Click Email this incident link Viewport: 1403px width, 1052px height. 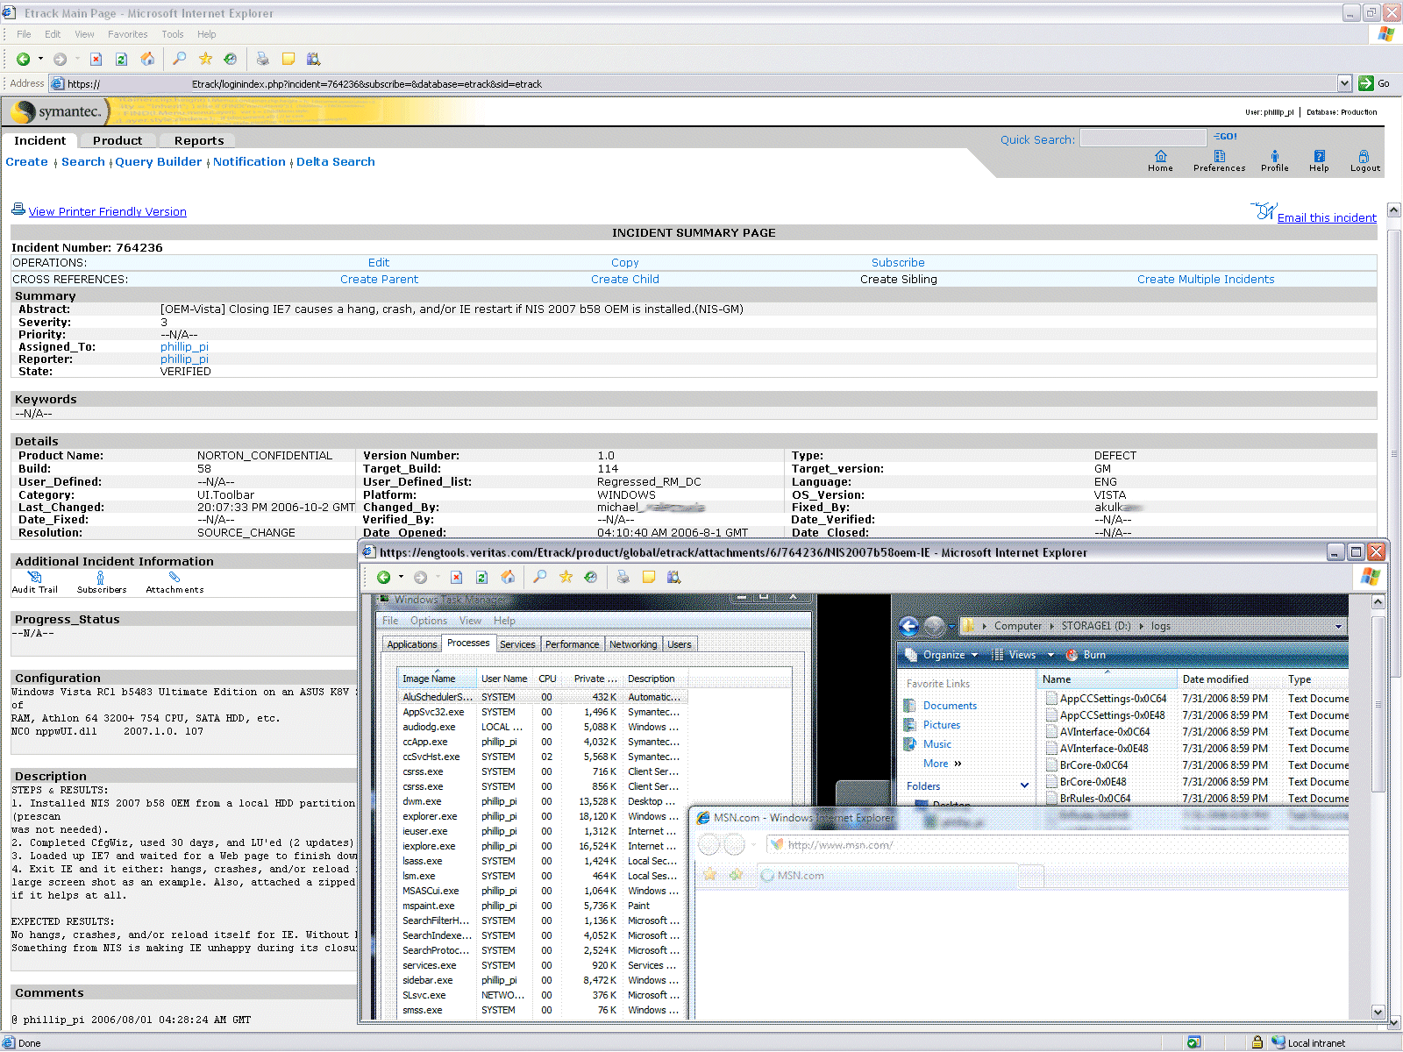point(1327,217)
